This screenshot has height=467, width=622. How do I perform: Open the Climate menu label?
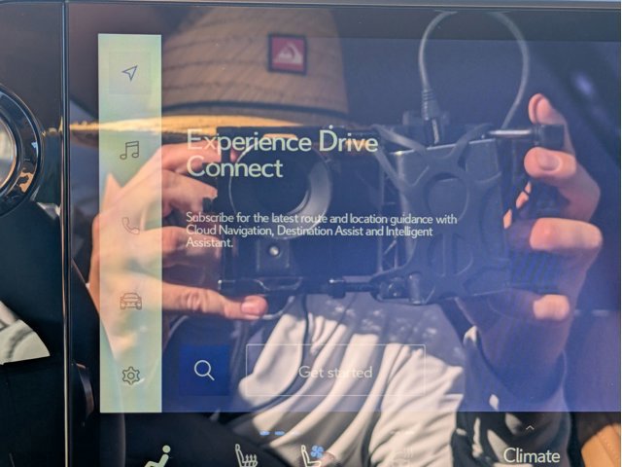[531, 455]
